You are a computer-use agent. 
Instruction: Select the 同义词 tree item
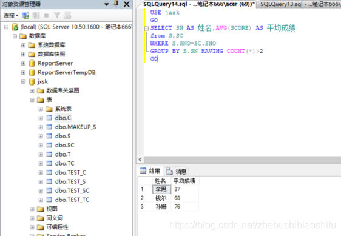click(55, 218)
